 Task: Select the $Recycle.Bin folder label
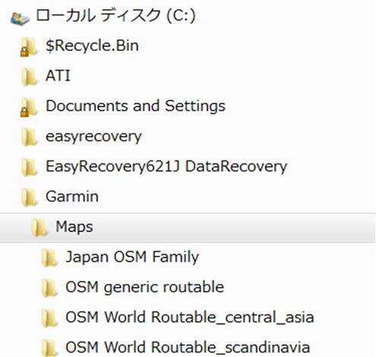[92, 46]
